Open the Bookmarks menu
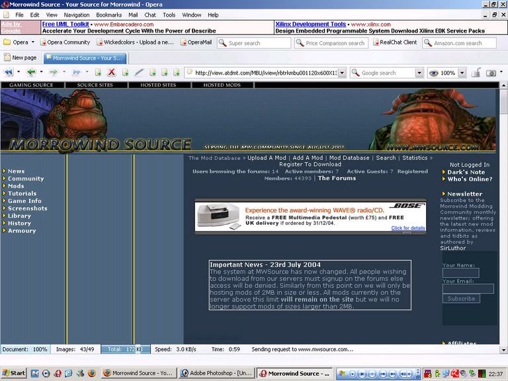 (x=109, y=15)
